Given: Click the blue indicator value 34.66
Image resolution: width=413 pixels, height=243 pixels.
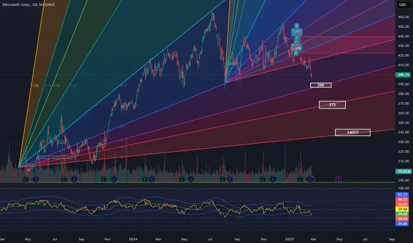Looking at the screenshot, I should (x=402, y=224).
